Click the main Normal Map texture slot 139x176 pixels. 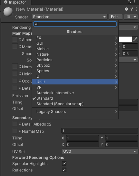click(x=15, y=66)
